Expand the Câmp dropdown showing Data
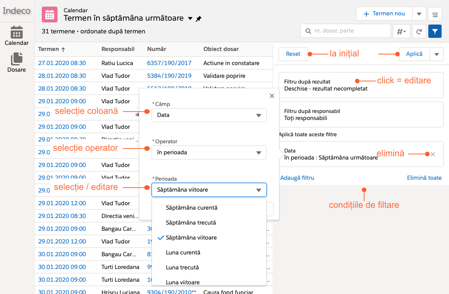 coord(209,115)
